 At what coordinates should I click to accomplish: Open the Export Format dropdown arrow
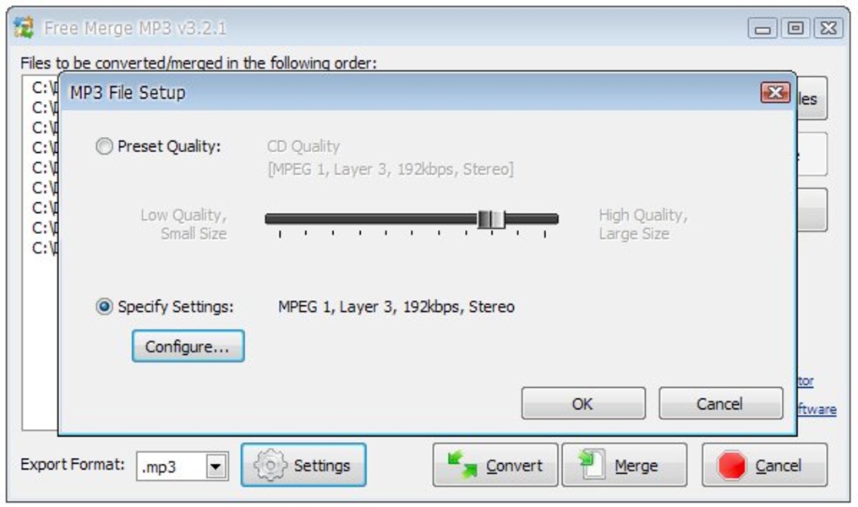[x=216, y=466]
